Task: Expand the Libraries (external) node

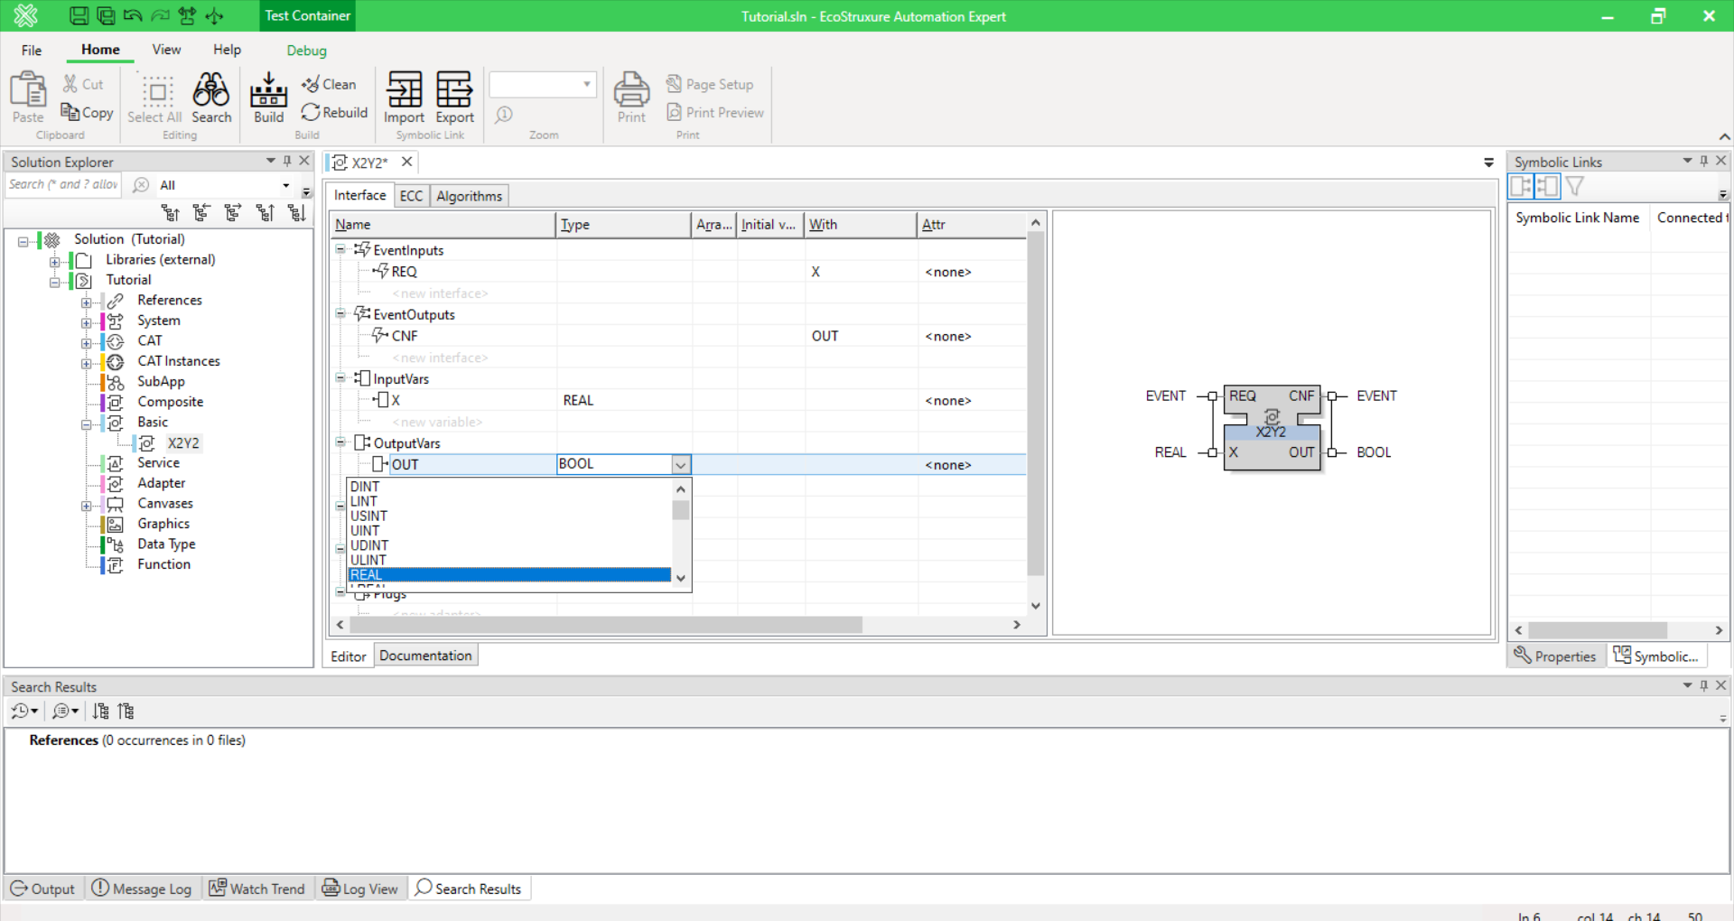Action: (x=55, y=262)
